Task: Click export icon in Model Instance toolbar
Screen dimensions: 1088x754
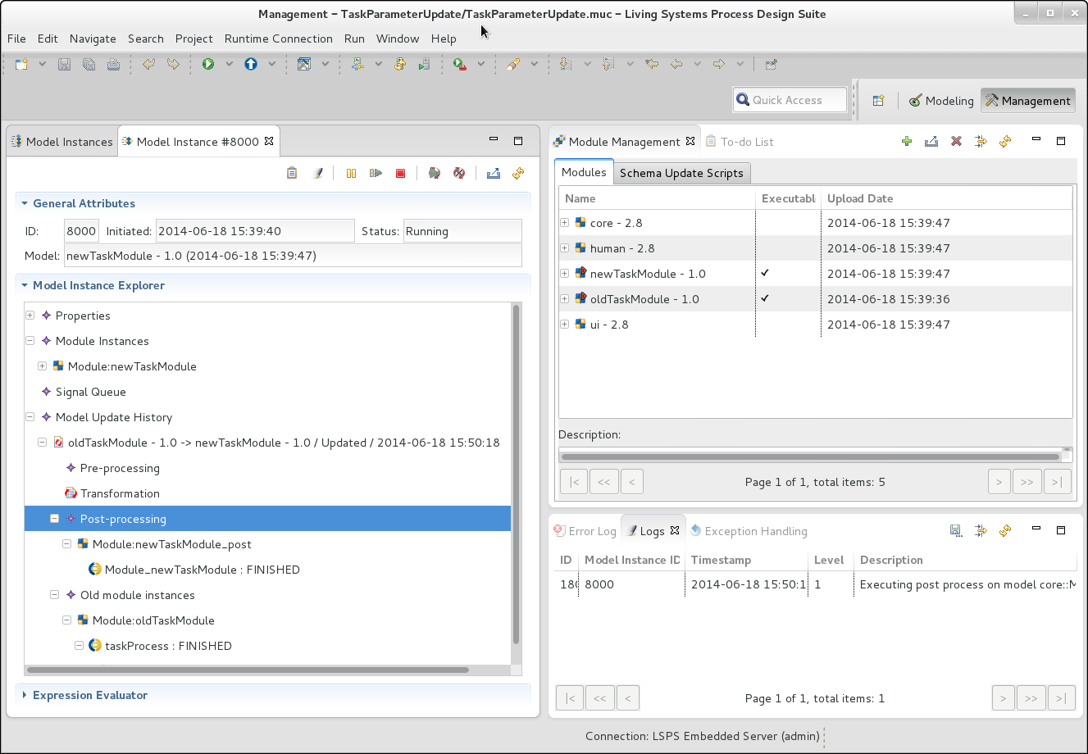Action: point(494,173)
